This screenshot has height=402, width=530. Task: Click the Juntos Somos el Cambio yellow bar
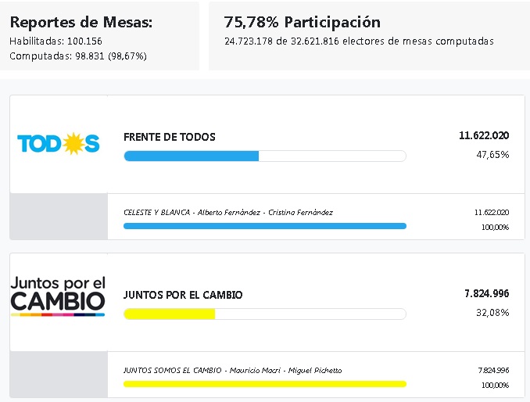pos(265,384)
